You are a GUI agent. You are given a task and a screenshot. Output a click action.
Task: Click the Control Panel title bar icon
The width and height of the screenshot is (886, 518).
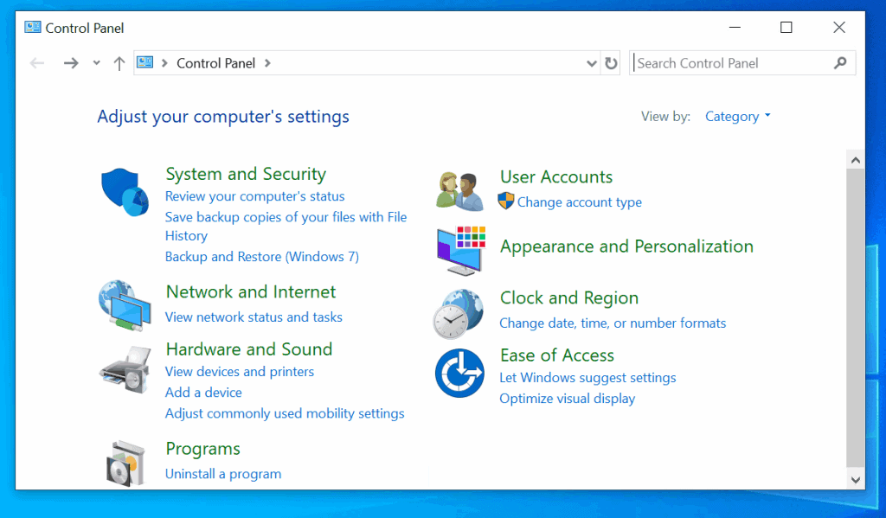pos(33,27)
